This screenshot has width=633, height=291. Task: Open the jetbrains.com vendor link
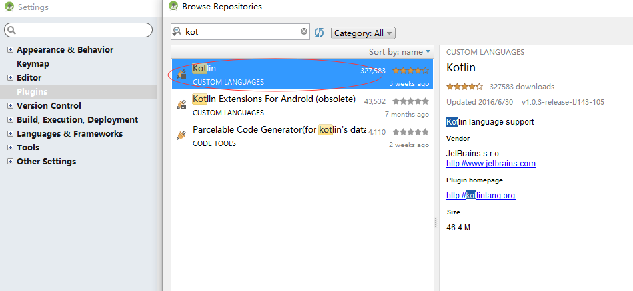pos(491,164)
